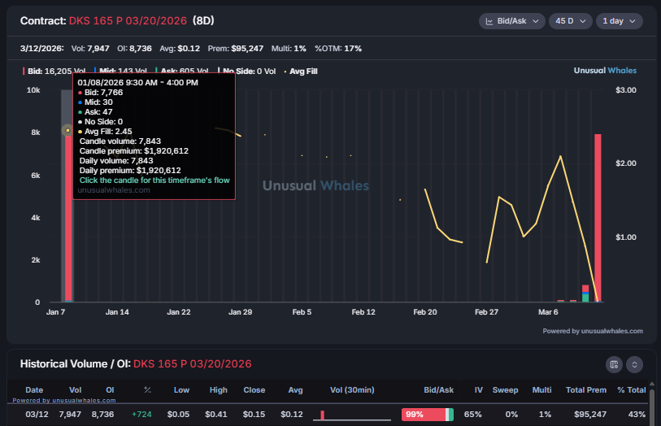Sort table by Vol column
Image resolution: width=661 pixels, height=426 pixels.
pos(75,389)
